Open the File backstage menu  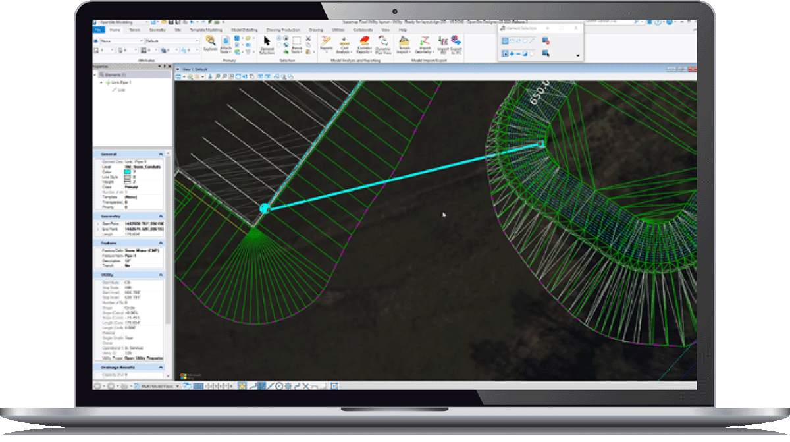(x=98, y=30)
